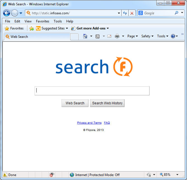
Task: Click the blue Help question icon
Action: (173, 36)
